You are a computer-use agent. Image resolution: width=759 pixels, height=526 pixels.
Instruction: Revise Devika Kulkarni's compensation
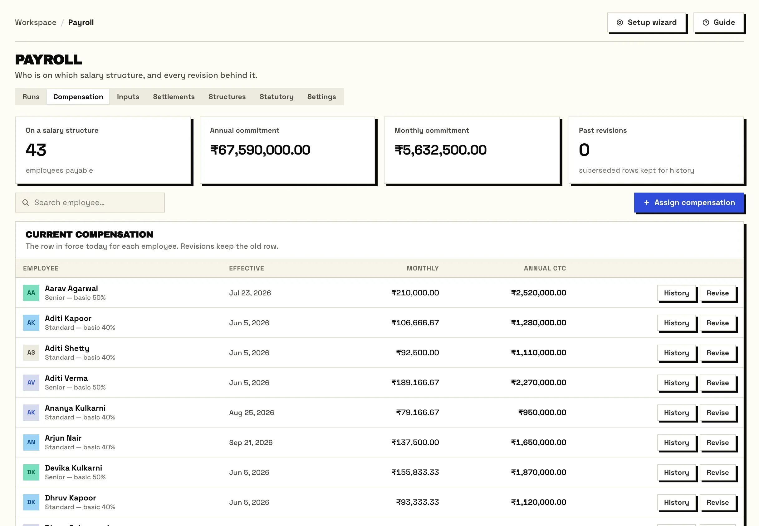[x=718, y=472]
